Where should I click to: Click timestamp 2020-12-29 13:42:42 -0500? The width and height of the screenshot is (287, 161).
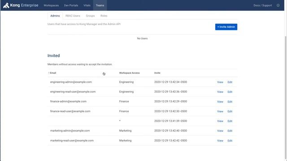click(x=170, y=140)
